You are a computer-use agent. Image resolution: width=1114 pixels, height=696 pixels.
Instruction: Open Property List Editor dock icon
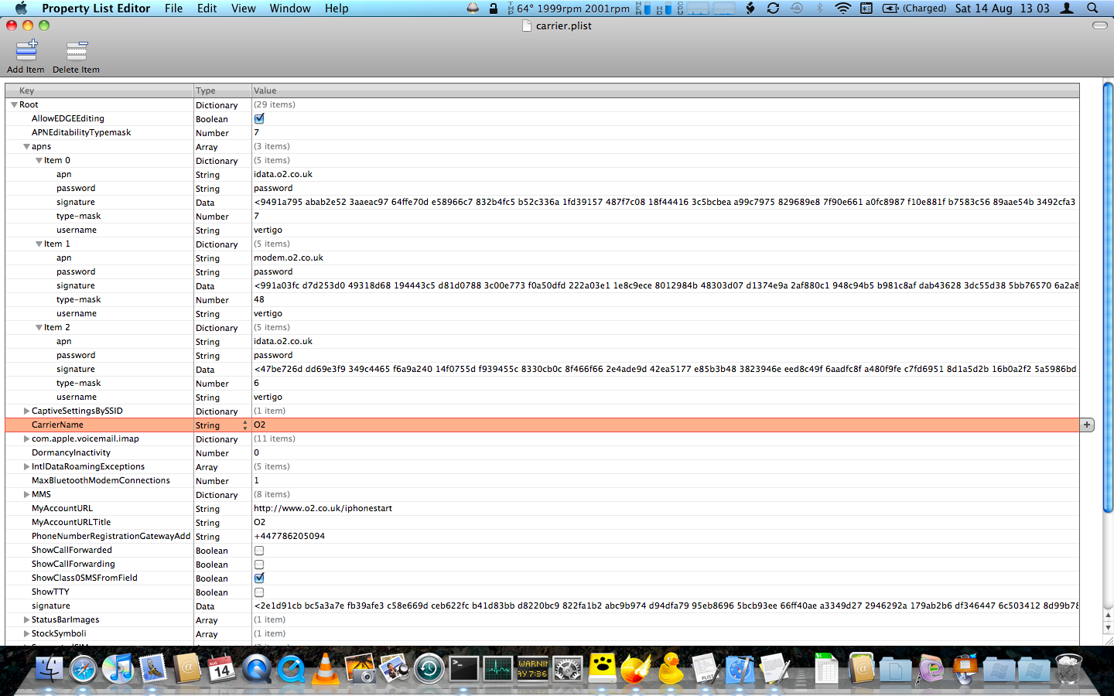point(706,668)
